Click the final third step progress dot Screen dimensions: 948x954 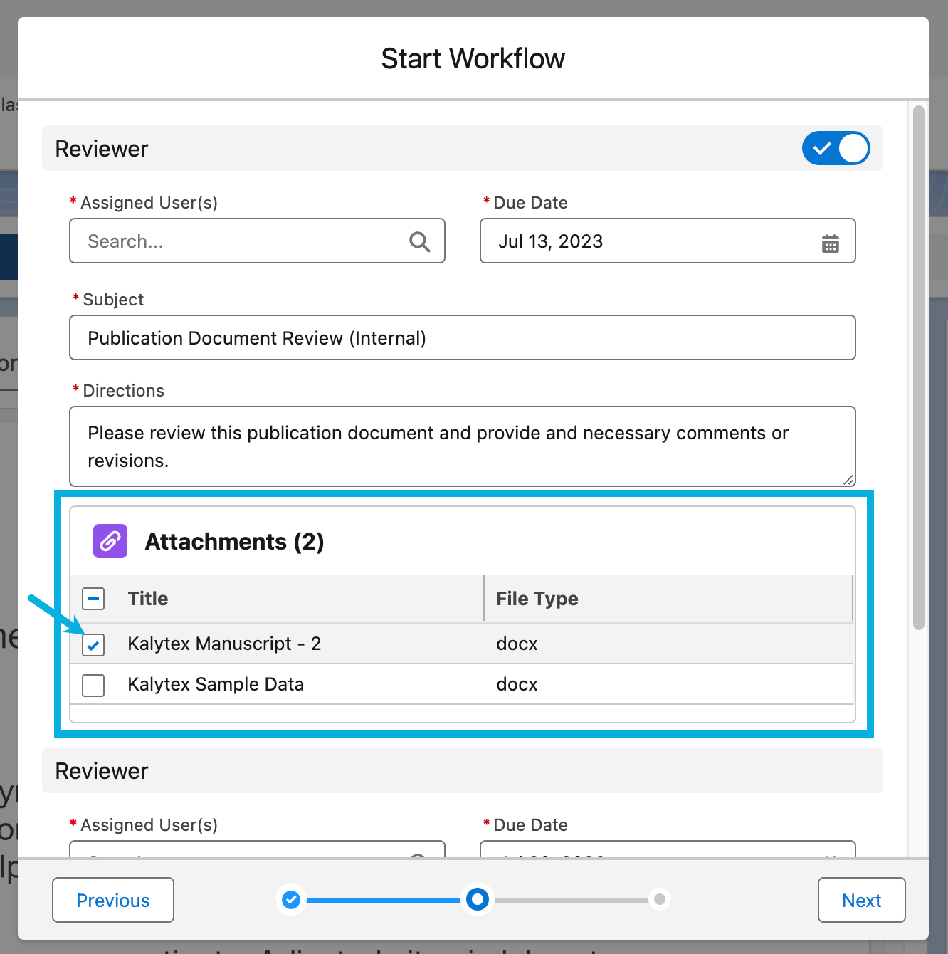pos(660,900)
